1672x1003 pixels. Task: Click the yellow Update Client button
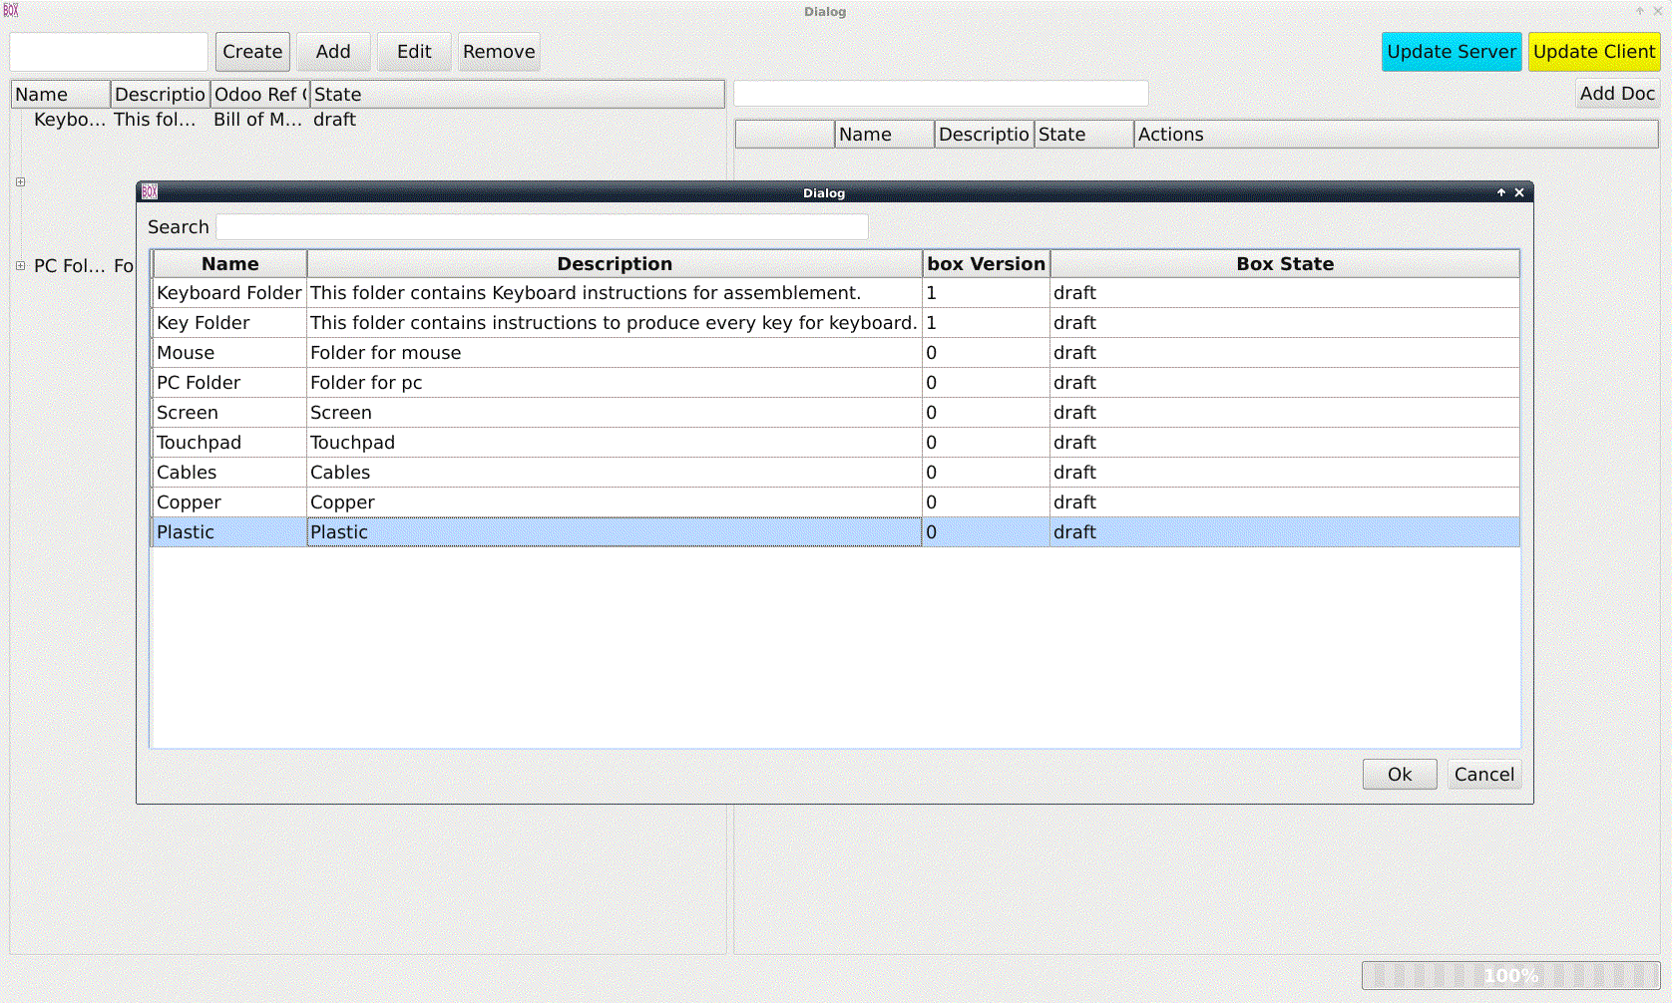point(1593,51)
